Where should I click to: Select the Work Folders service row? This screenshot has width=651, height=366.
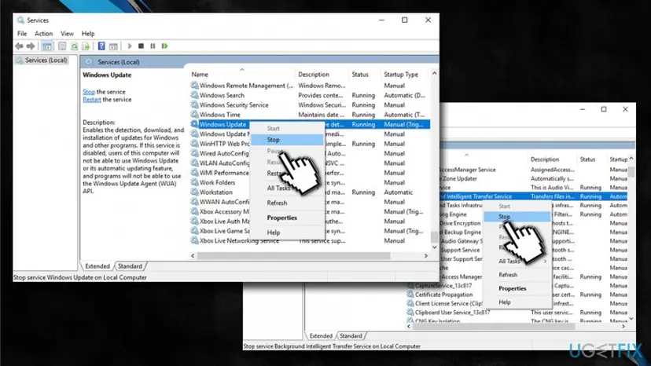pyautogui.click(x=310, y=182)
